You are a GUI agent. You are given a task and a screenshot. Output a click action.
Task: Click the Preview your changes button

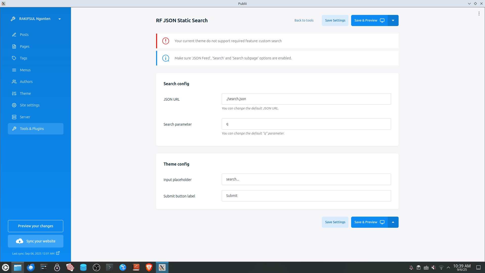[36, 226]
